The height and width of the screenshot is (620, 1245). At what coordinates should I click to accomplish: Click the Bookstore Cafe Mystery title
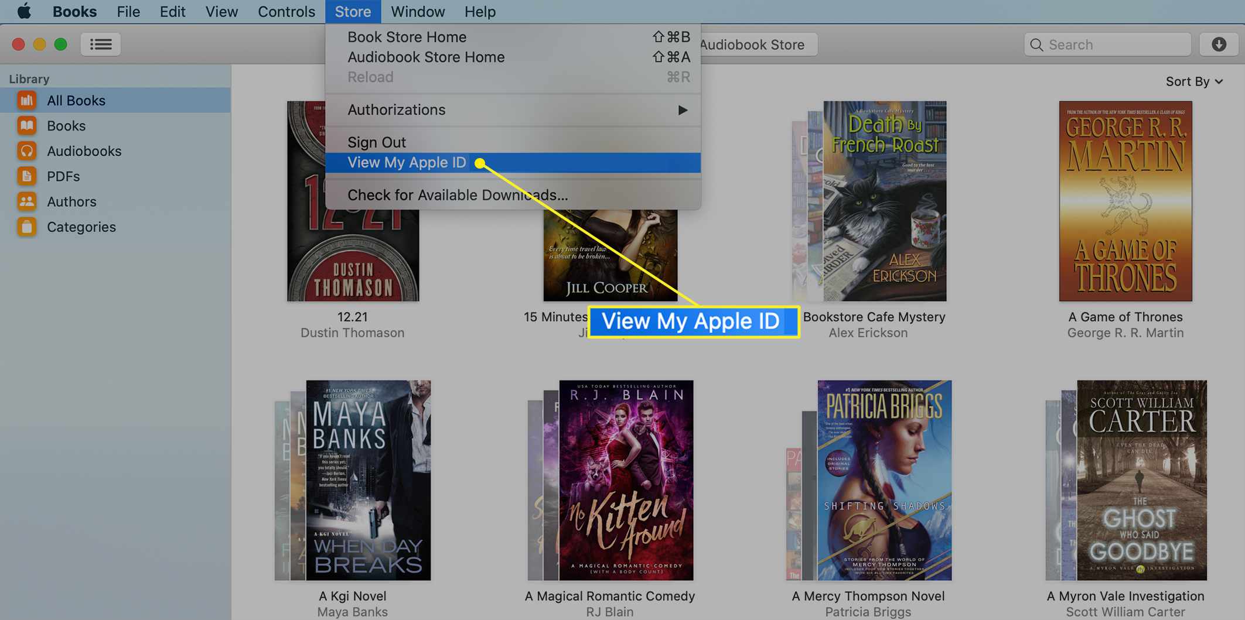click(874, 317)
